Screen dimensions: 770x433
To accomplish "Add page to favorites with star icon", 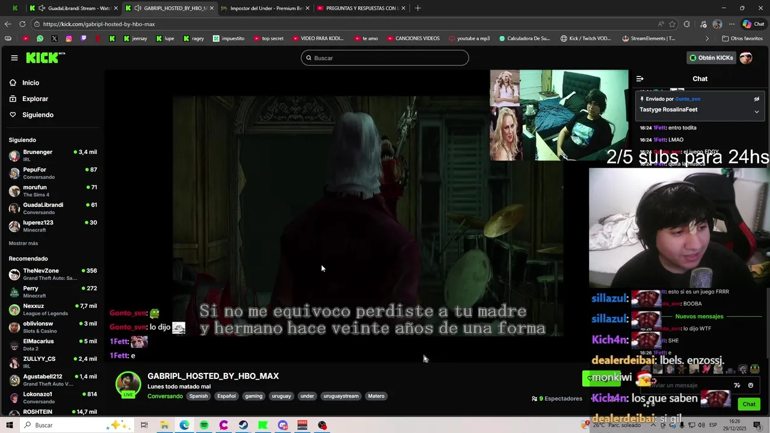I will pos(672,24).
